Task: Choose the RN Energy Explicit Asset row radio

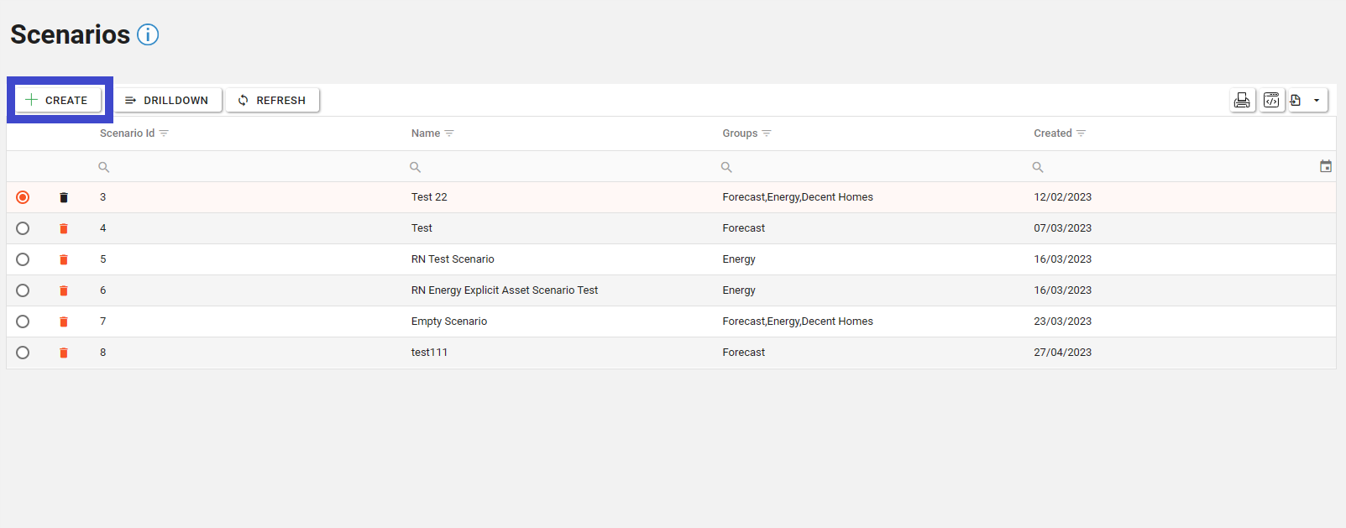Action: (23, 290)
